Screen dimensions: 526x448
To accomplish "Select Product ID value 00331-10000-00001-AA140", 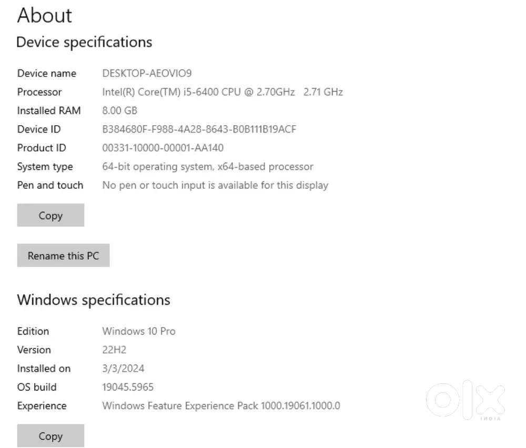I will click(x=163, y=148).
